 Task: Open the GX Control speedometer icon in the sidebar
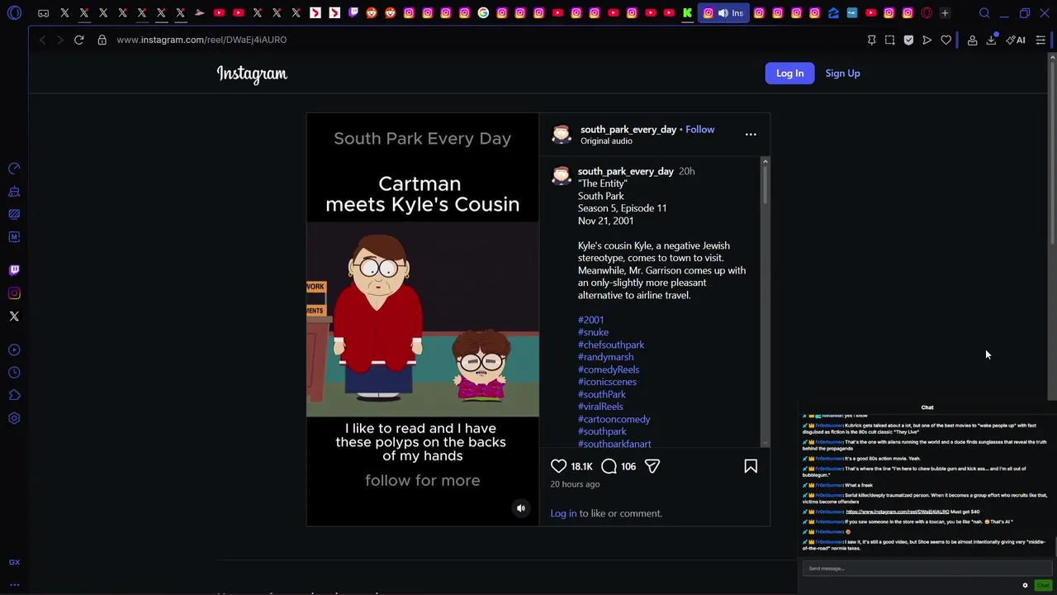[14, 169]
